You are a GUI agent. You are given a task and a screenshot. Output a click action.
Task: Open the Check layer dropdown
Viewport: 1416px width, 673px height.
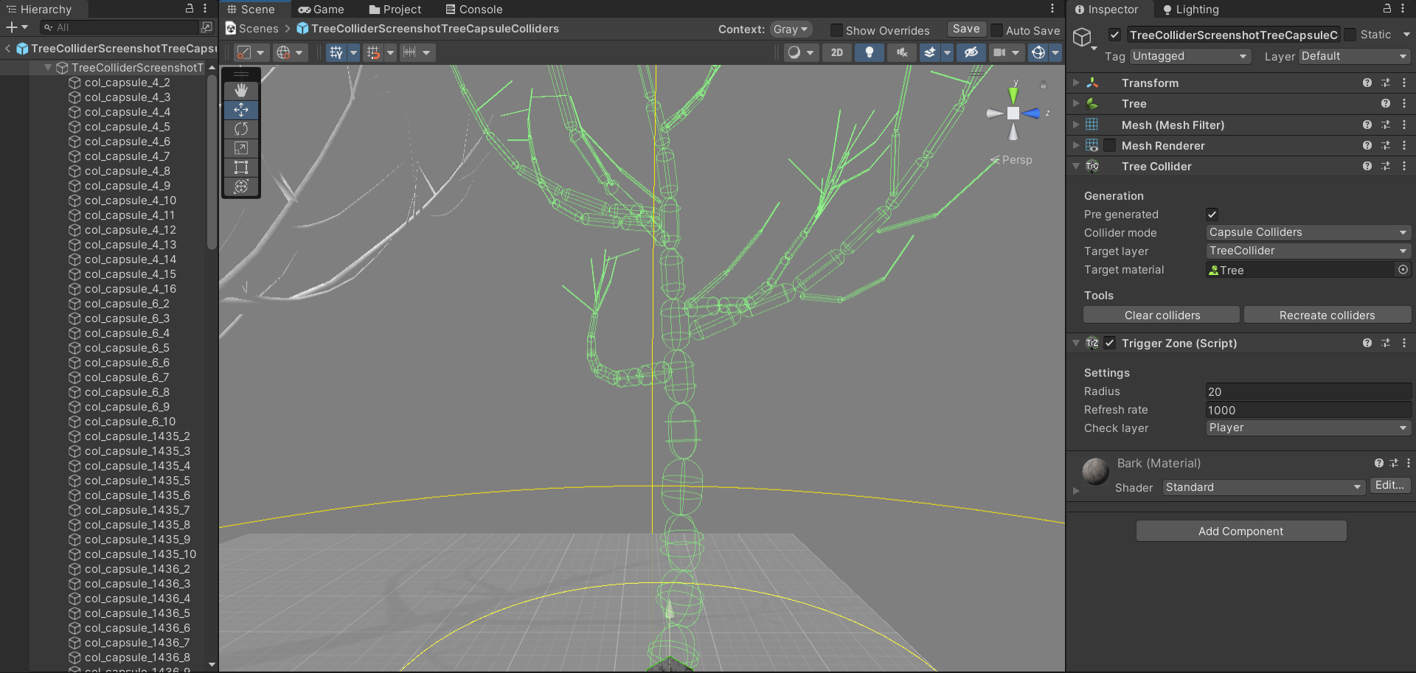pos(1308,428)
